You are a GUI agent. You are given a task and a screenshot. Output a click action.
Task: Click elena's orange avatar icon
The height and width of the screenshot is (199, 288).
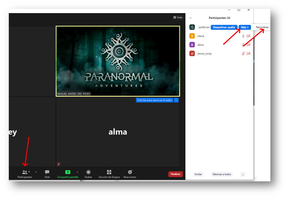192,36
